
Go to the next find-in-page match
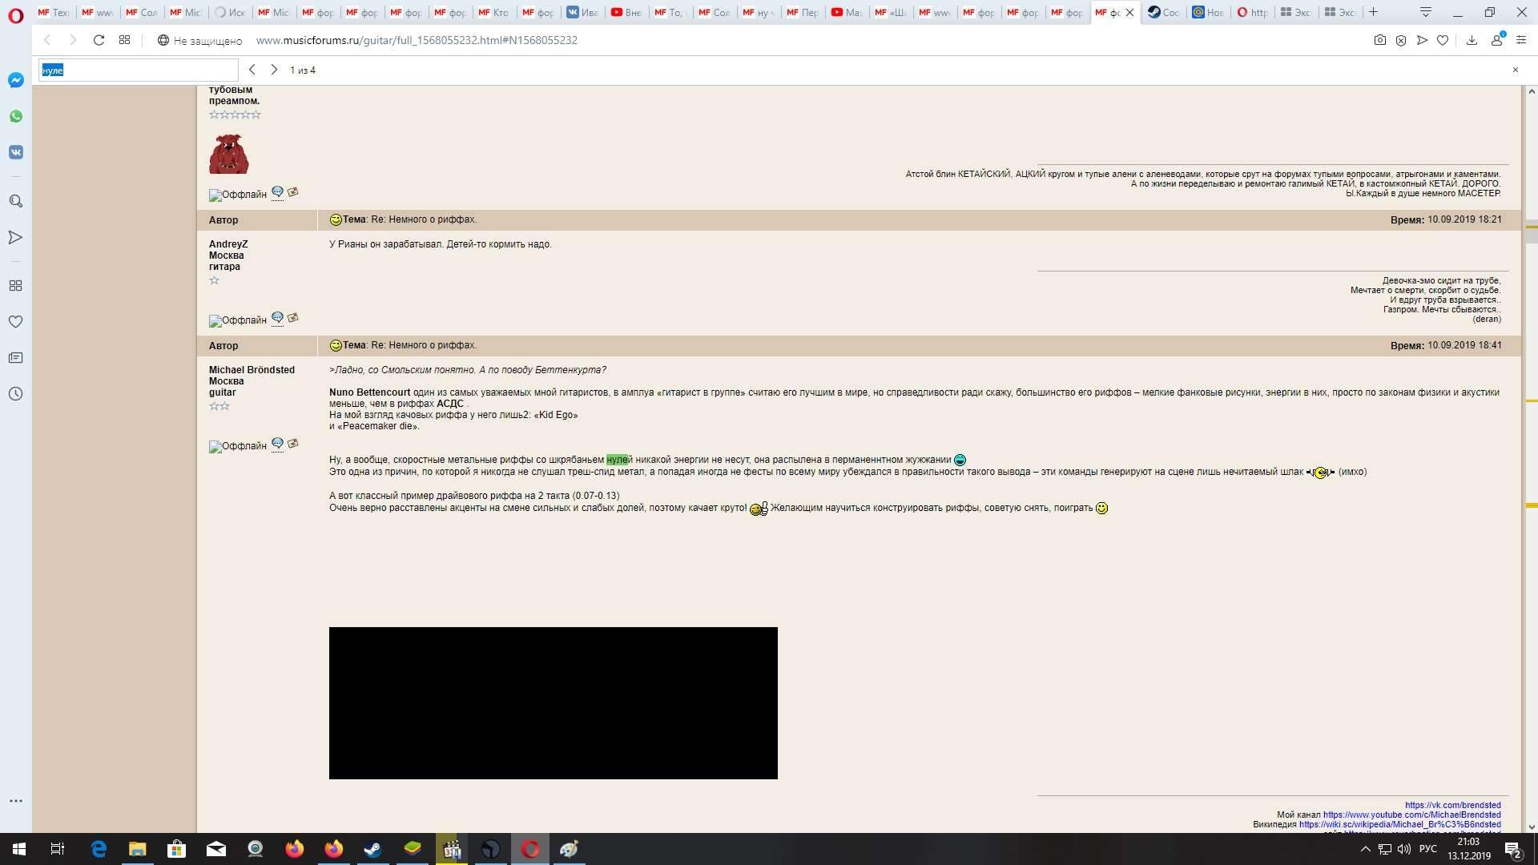pos(274,70)
